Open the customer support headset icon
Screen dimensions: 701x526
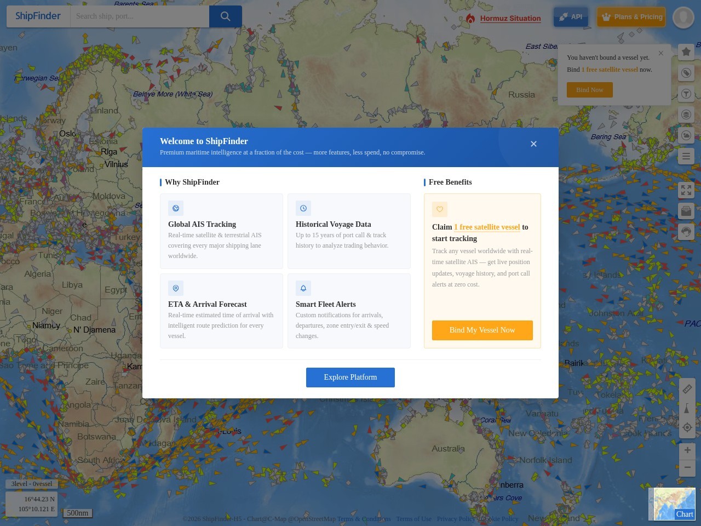pos(686,232)
